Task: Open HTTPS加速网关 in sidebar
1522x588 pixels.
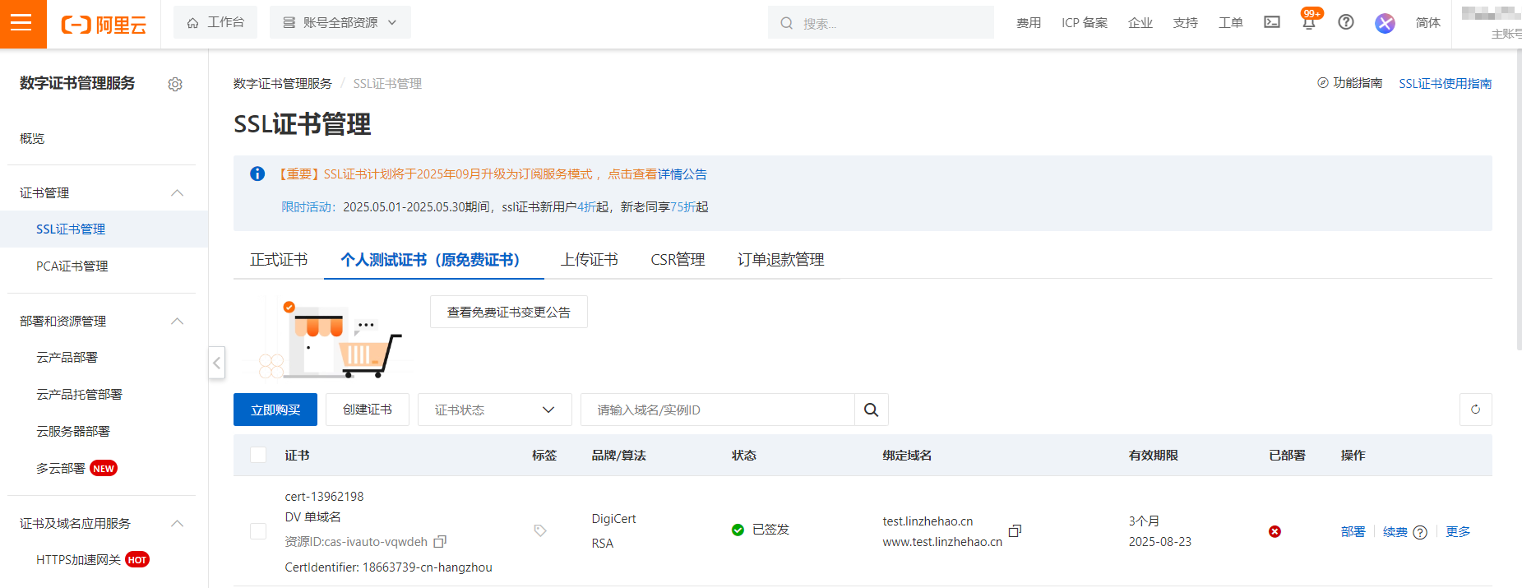Action: click(78, 560)
